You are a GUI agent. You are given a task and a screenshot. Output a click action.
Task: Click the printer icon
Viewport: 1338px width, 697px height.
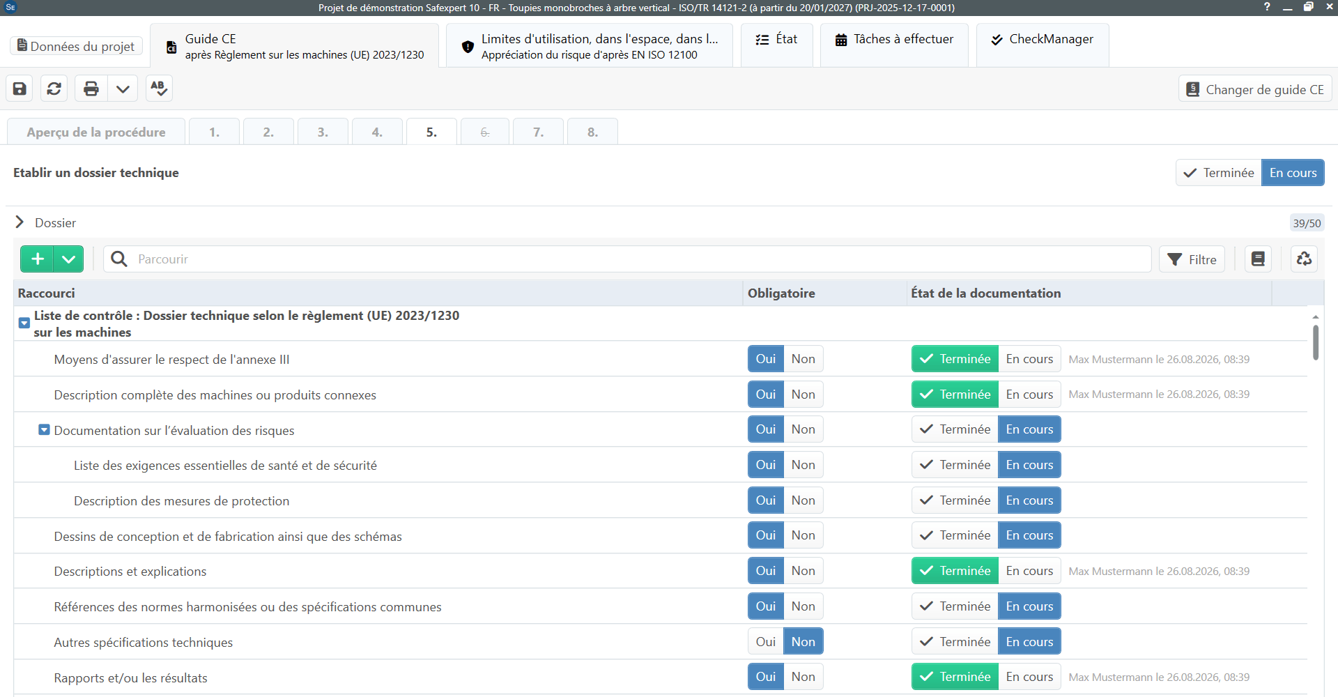coord(91,89)
